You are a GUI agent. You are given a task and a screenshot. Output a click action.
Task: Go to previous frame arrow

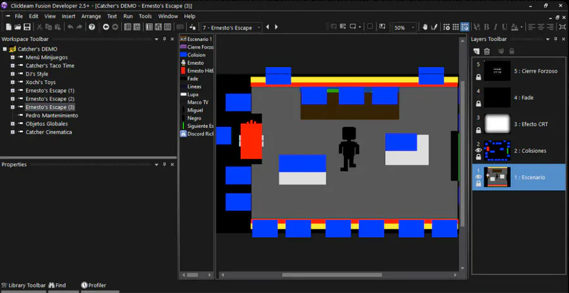click(x=268, y=27)
